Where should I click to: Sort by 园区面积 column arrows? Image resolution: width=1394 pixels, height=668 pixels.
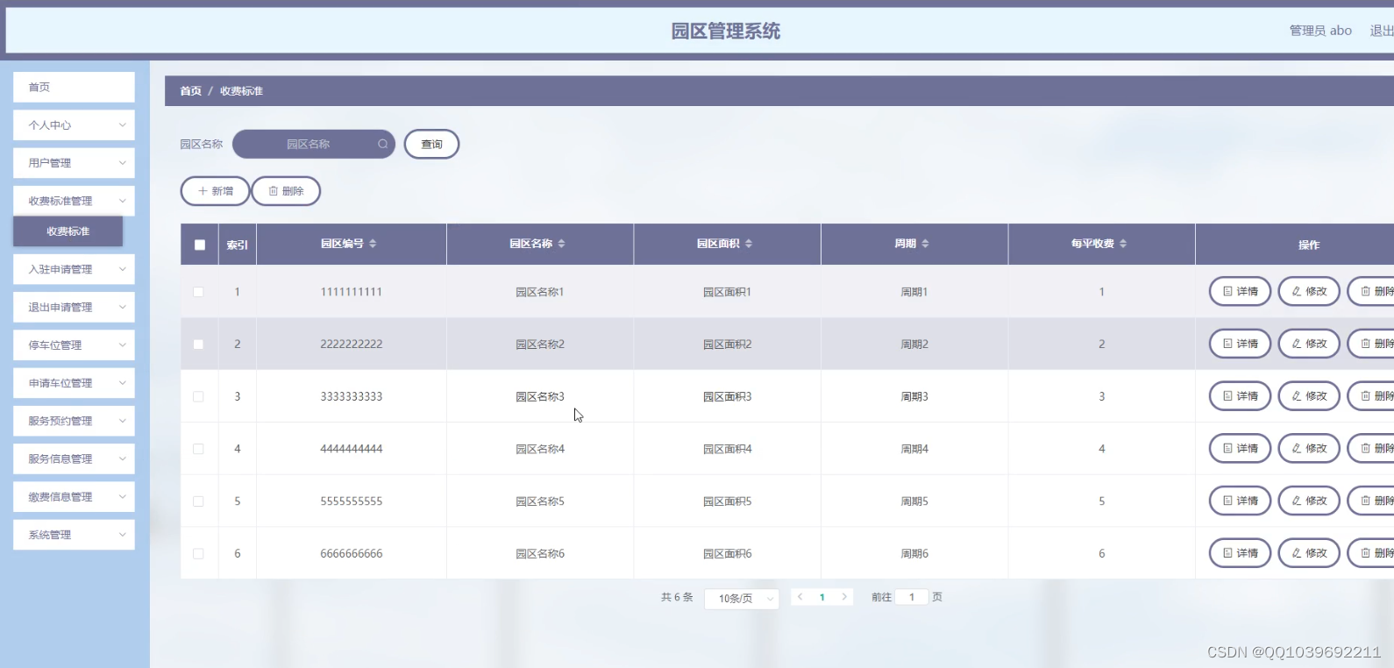pos(749,244)
